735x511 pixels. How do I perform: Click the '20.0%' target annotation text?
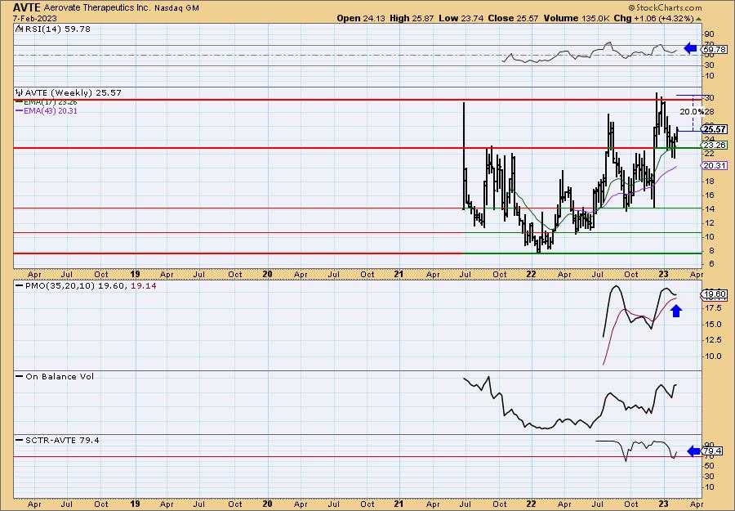(692, 112)
